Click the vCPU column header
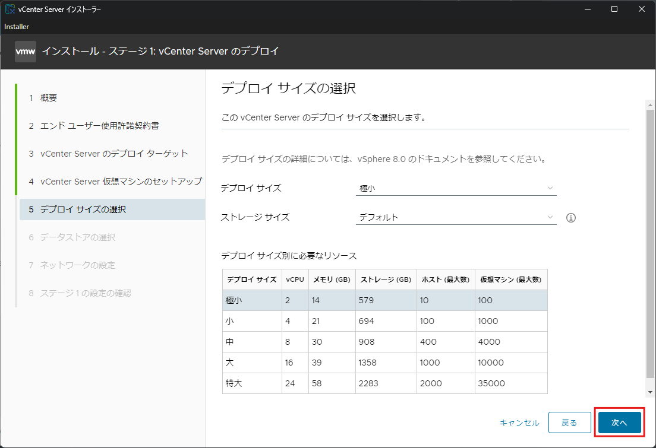Screen dimensions: 656x448 pyautogui.click(x=295, y=279)
